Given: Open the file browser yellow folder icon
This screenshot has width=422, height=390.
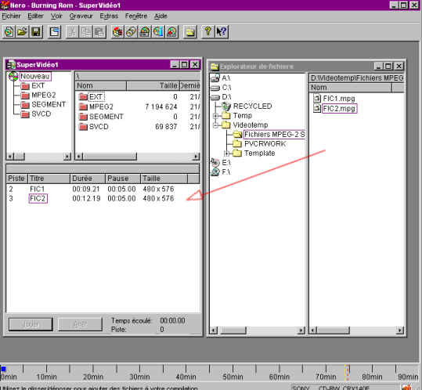Looking at the screenshot, I should point(190,32).
